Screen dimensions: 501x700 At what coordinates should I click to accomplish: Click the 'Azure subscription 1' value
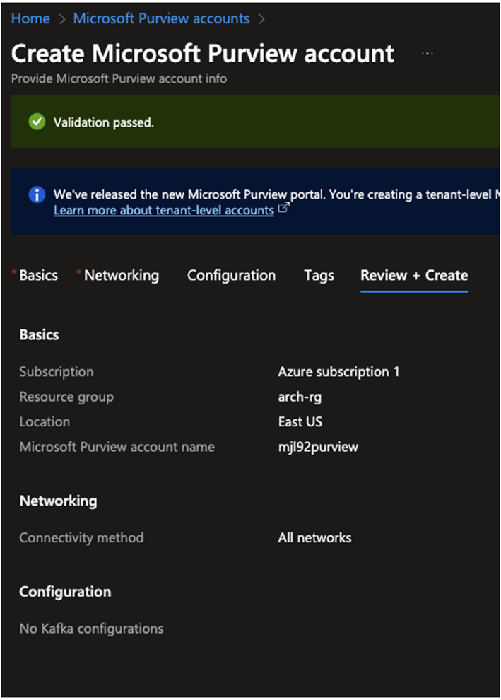pos(338,372)
